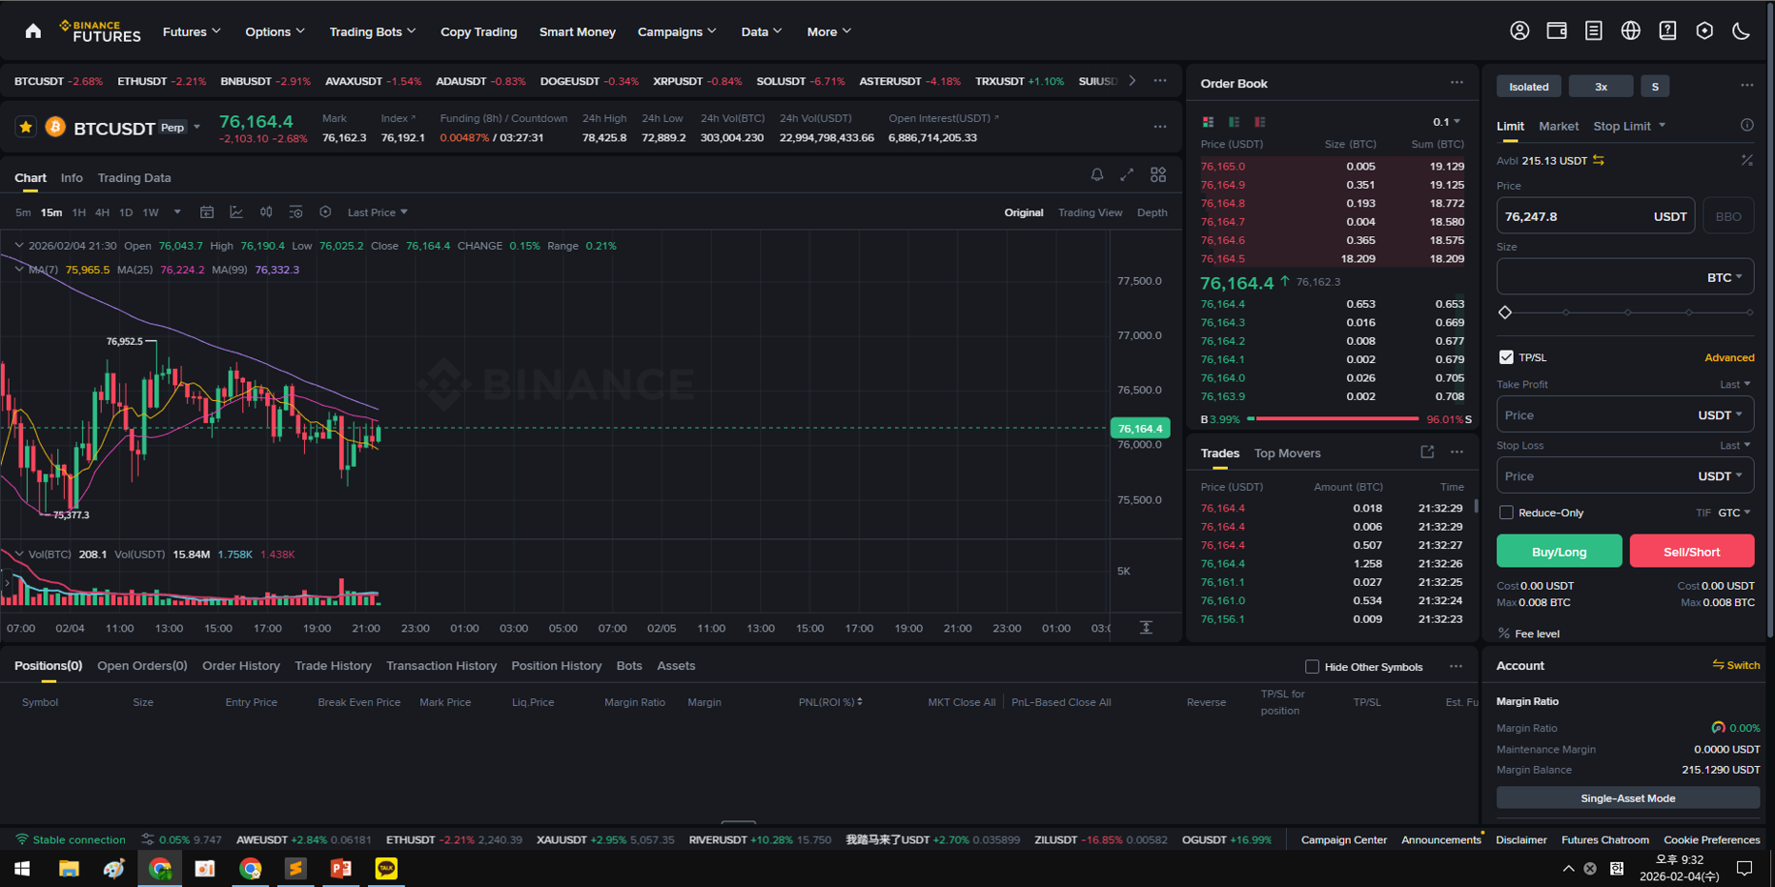Open the TIF GTC dropdown
Viewport: 1775px width, 887px height.
1734,513
